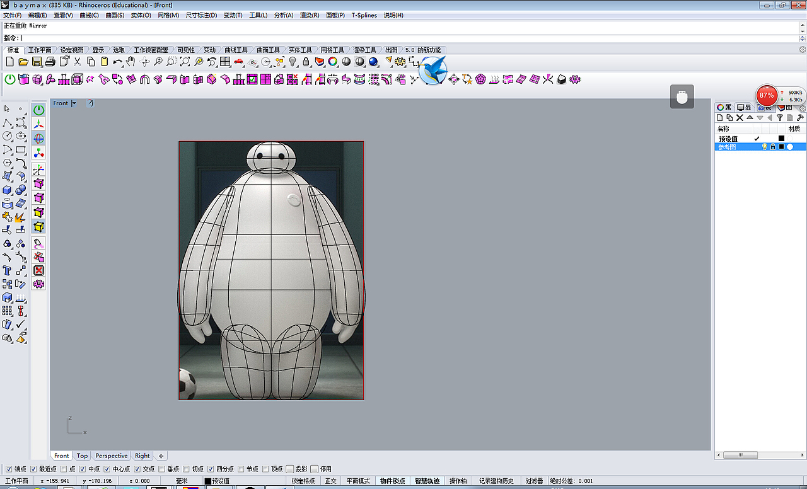Toggle 智慧轨迹 in status bar
807x489 pixels.
(428, 481)
